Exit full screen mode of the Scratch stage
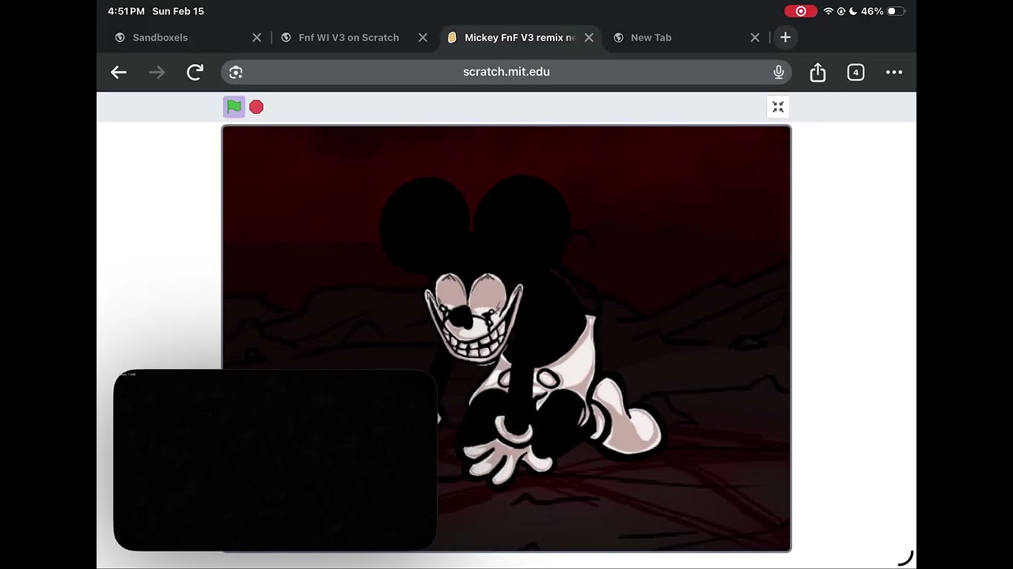Screen dimensions: 1013x569 coord(778,107)
